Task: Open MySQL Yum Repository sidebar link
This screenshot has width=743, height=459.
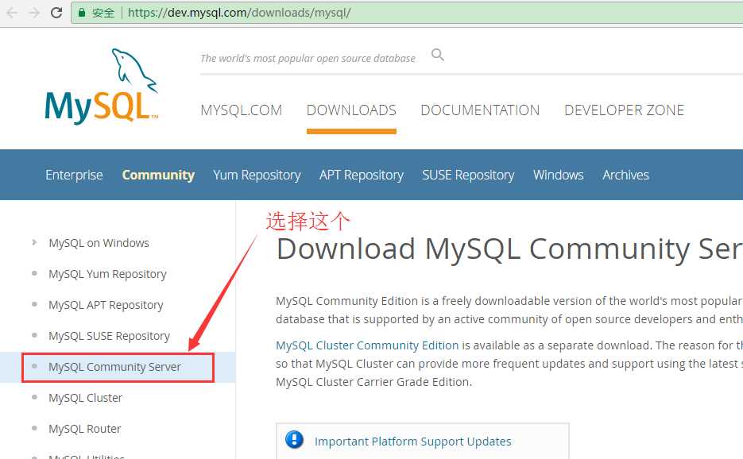Action: point(107,274)
